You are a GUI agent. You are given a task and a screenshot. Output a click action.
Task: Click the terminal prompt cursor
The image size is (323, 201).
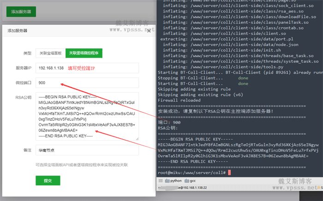click(x=229, y=172)
